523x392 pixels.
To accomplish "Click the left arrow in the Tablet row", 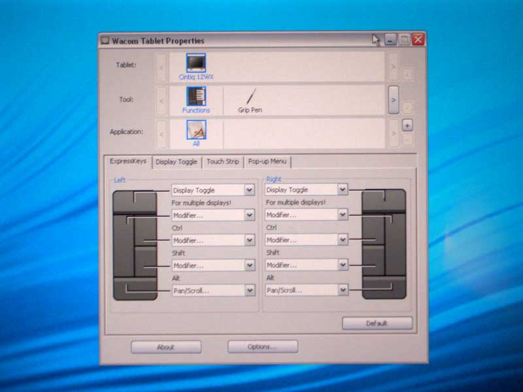I will click(x=161, y=67).
